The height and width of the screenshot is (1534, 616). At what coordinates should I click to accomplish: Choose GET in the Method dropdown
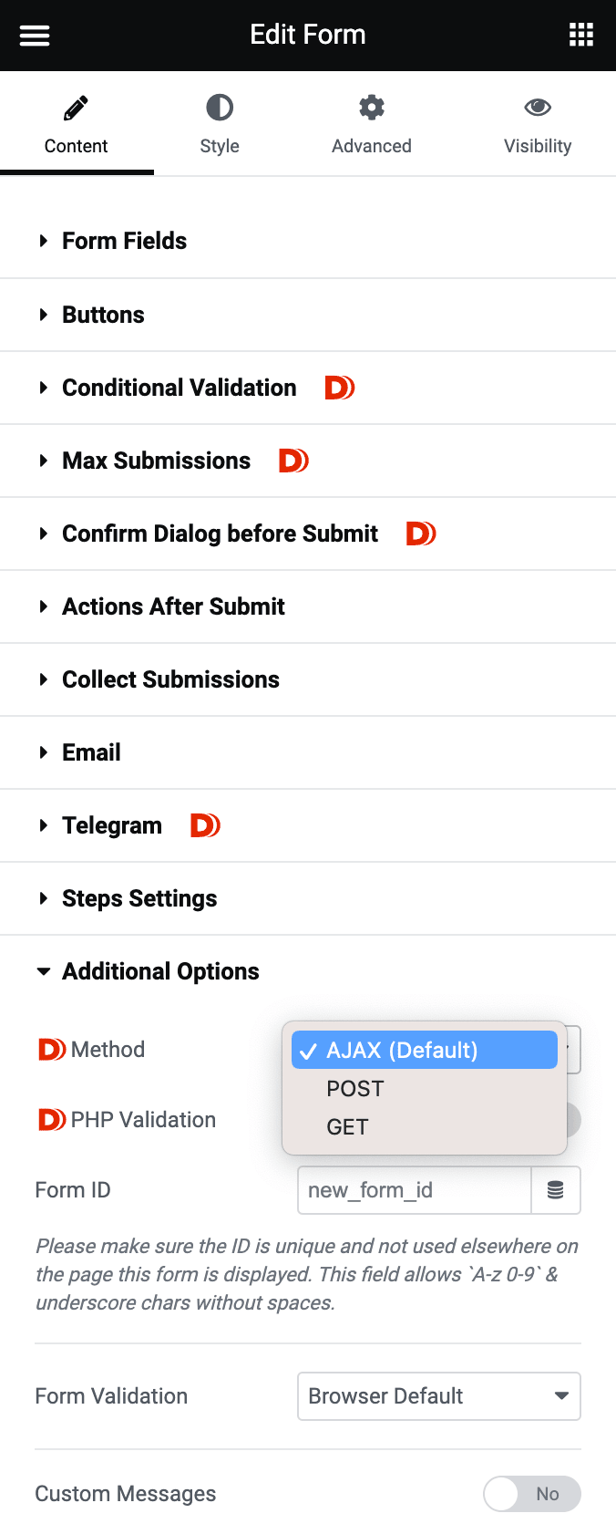point(347,1127)
